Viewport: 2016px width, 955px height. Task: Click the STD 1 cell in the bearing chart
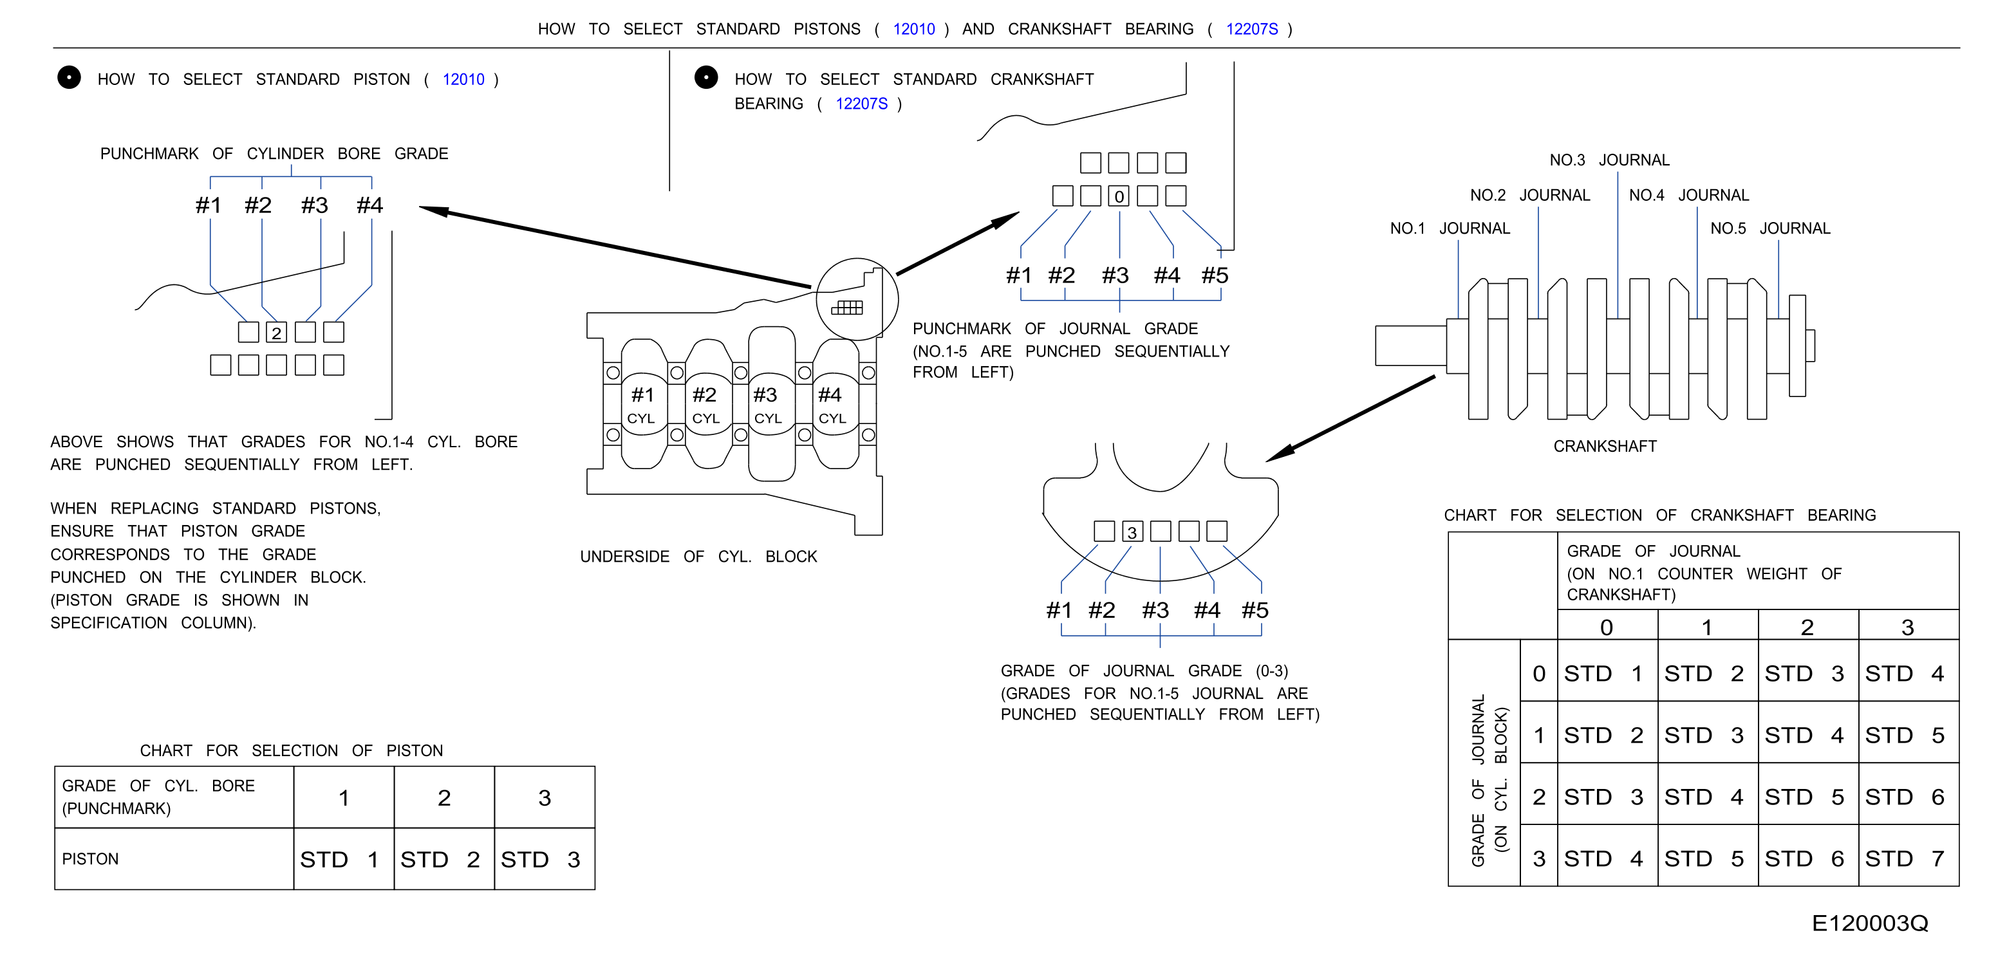[1607, 672]
